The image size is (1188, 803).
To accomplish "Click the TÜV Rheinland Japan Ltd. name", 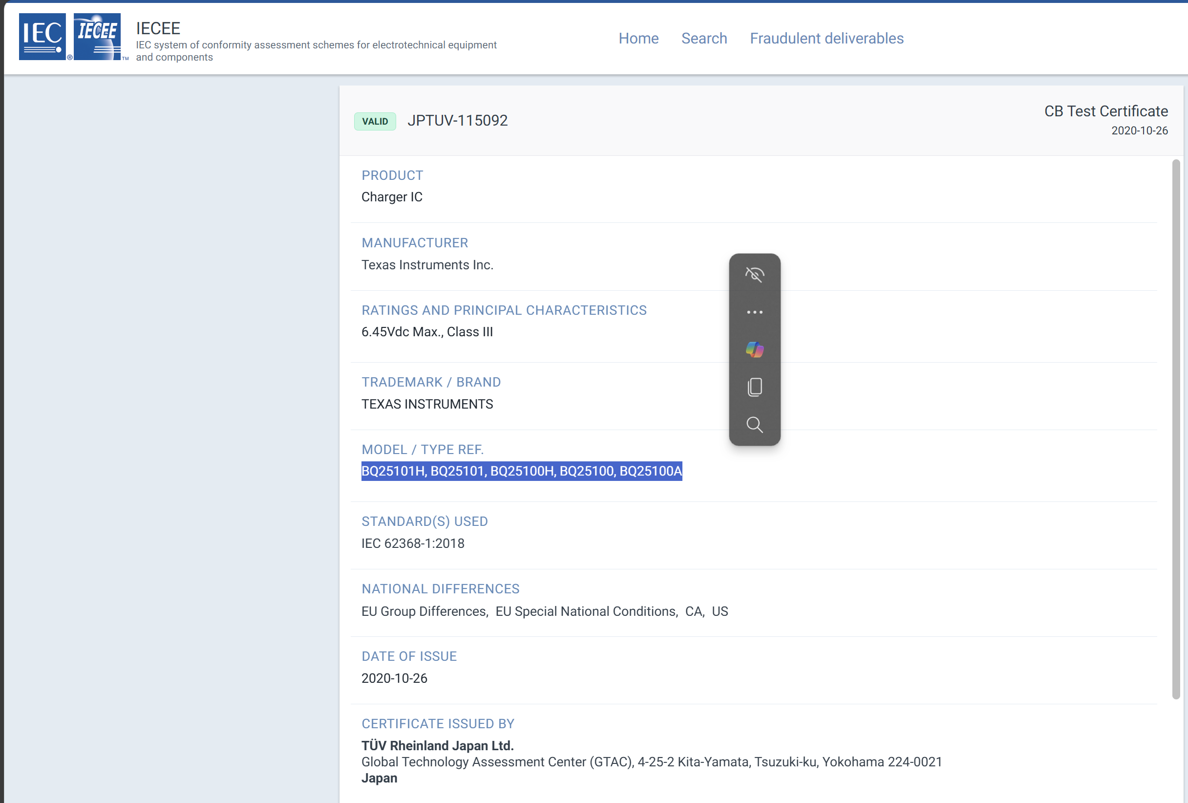I will (x=437, y=745).
